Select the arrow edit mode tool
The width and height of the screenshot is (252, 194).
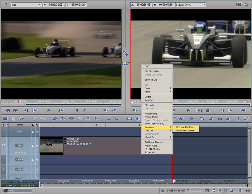click(x=14, y=119)
